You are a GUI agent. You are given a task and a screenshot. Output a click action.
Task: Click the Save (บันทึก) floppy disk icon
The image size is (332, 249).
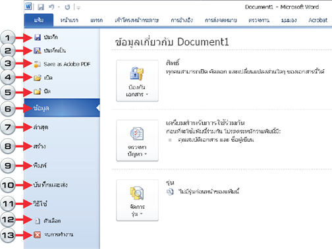(38, 38)
